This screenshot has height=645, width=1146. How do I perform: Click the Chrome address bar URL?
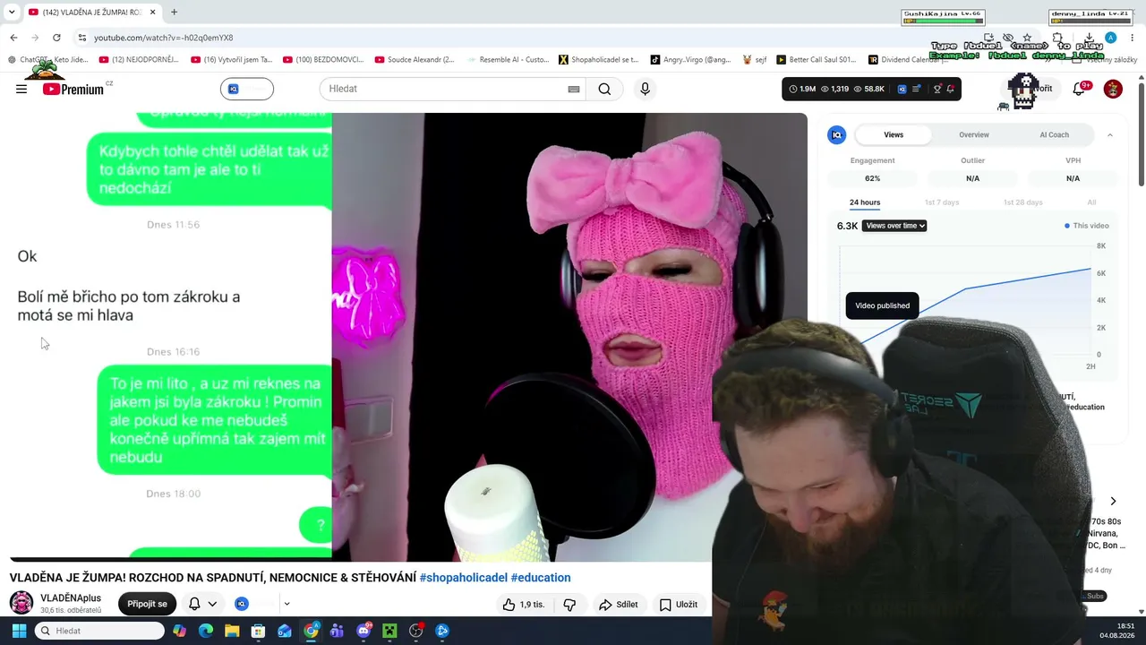click(163, 38)
